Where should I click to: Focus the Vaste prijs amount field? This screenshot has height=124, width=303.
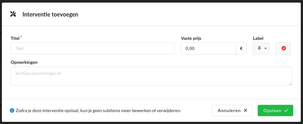(209, 48)
